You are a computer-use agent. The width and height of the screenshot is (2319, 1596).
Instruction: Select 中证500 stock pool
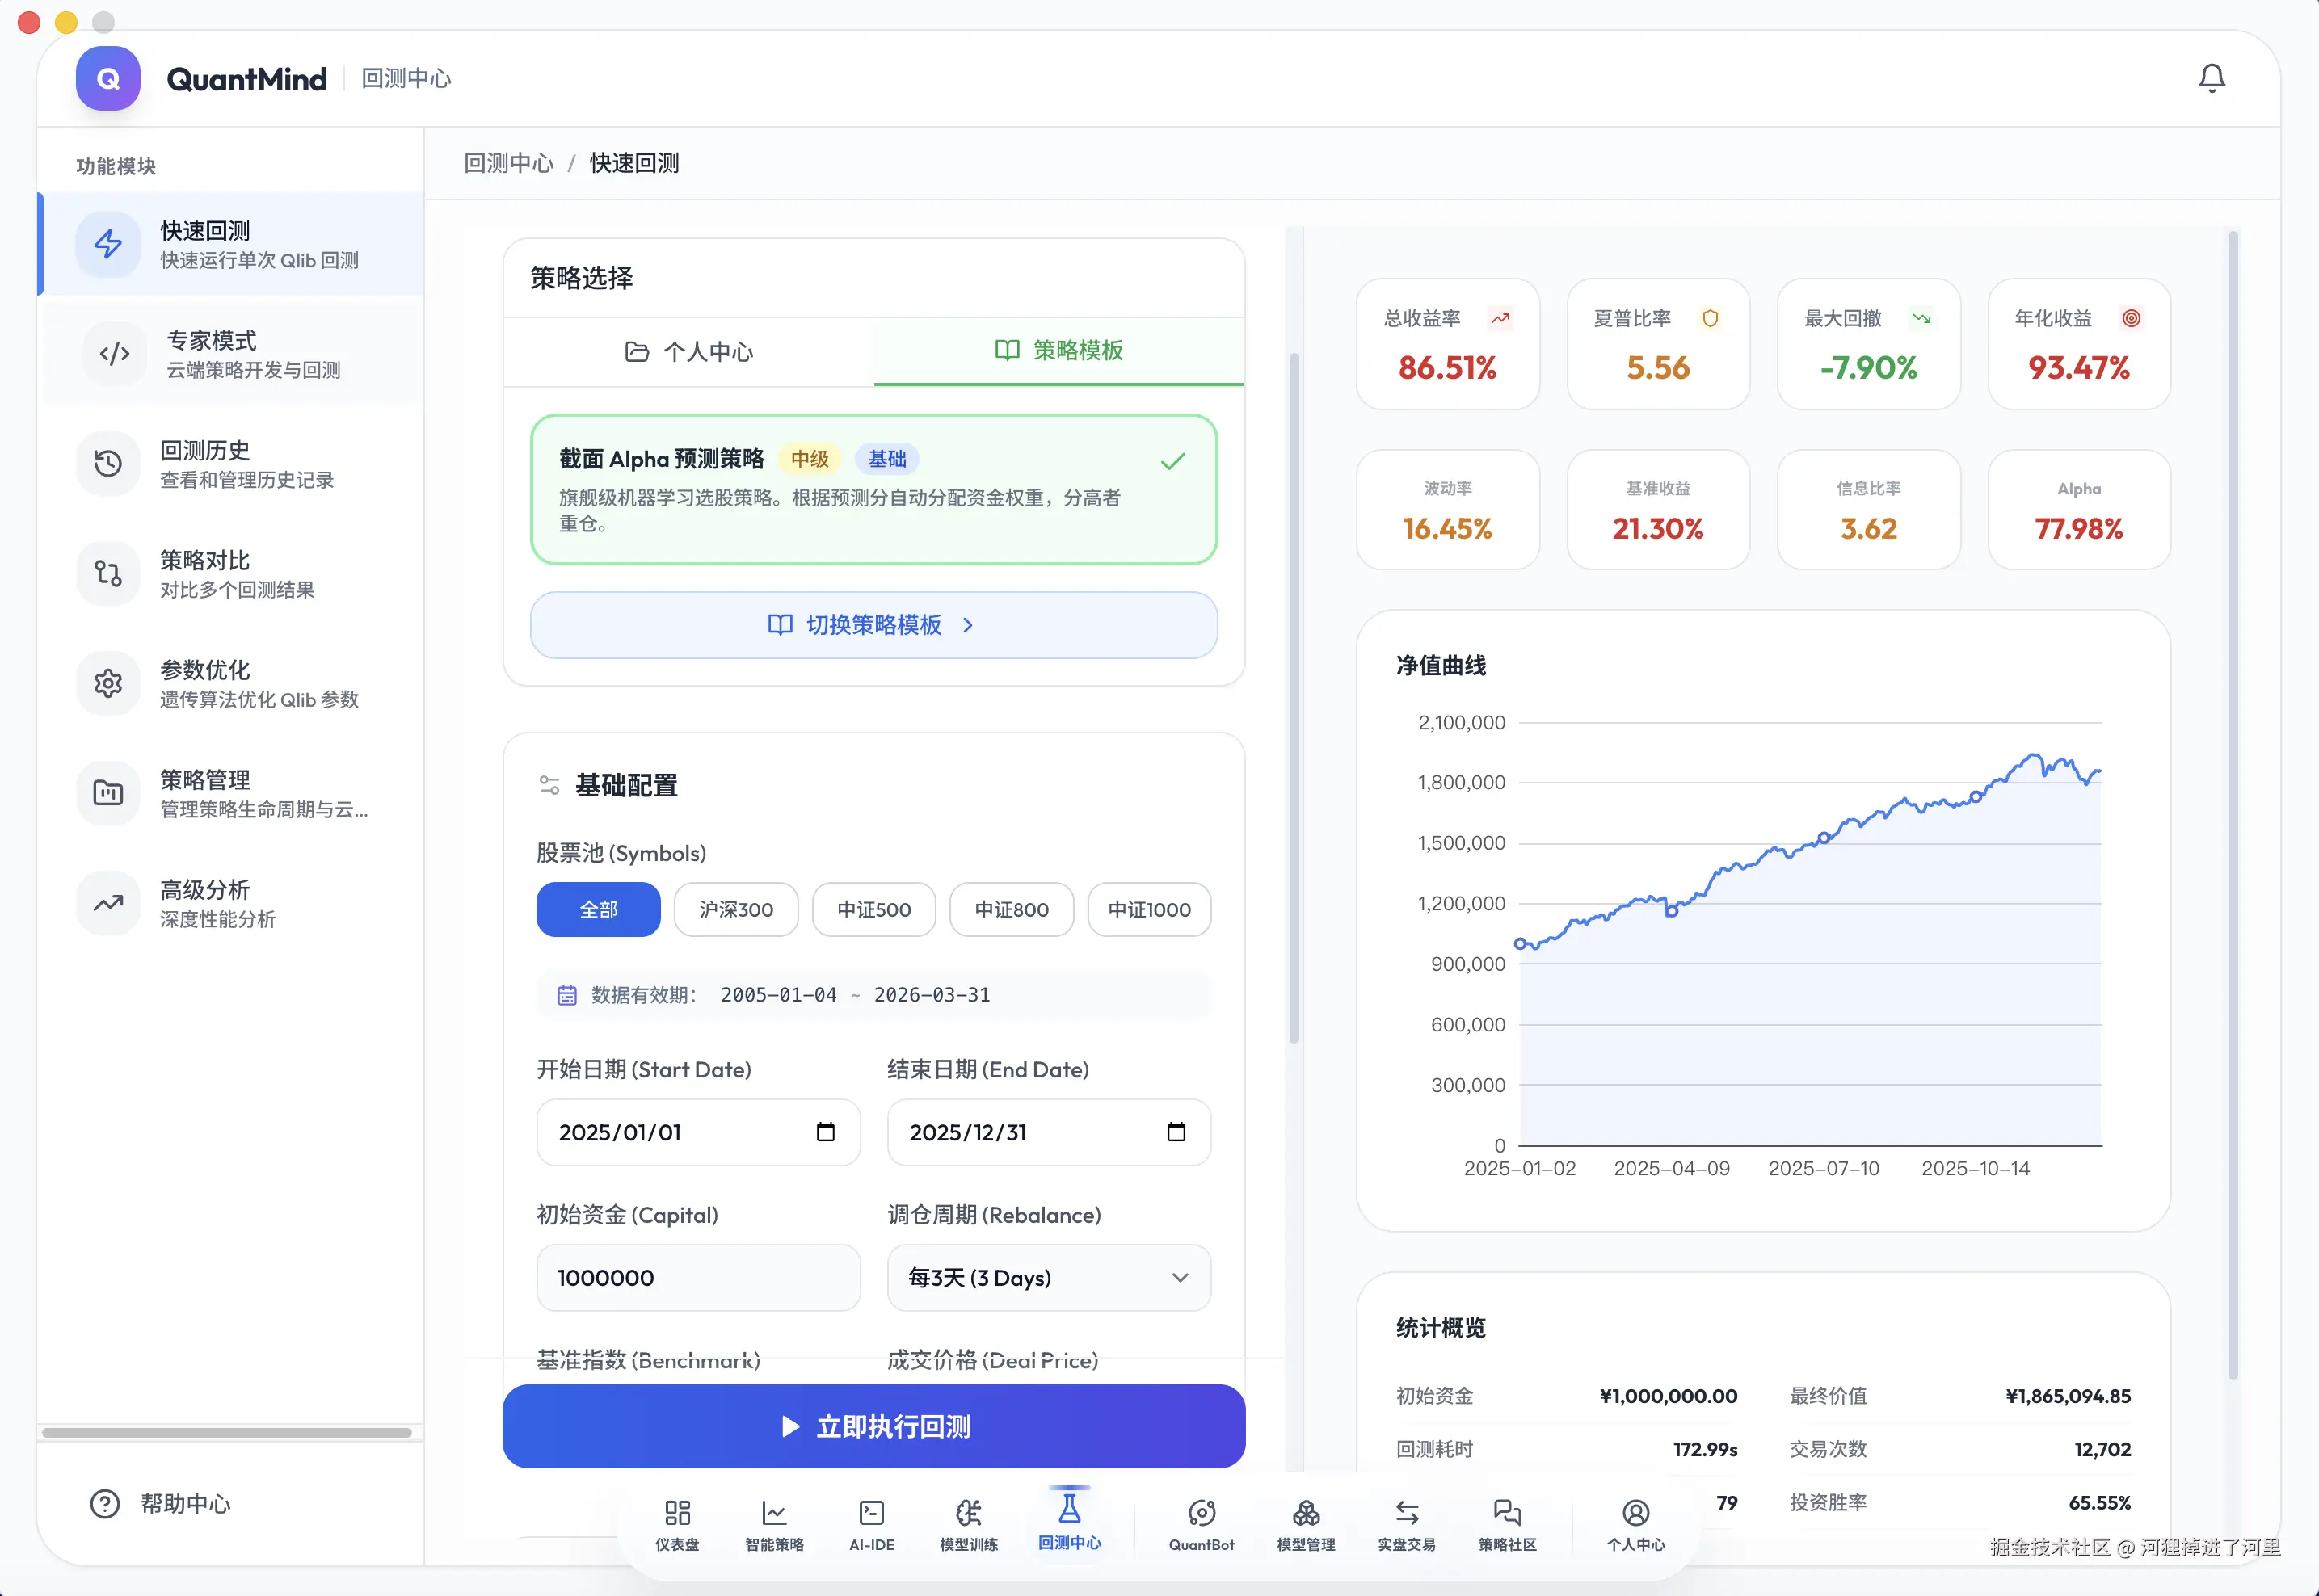coord(873,909)
